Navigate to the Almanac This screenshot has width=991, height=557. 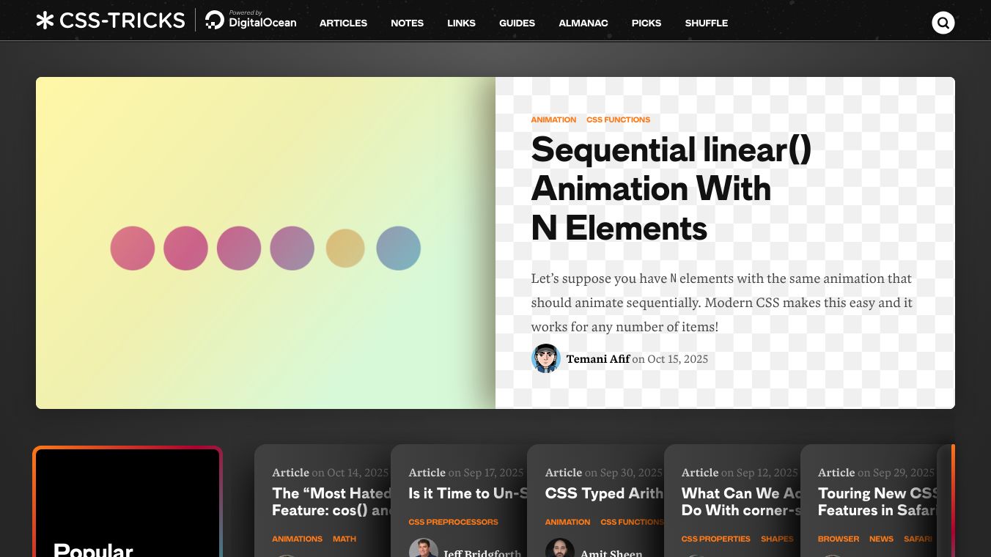pos(583,23)
